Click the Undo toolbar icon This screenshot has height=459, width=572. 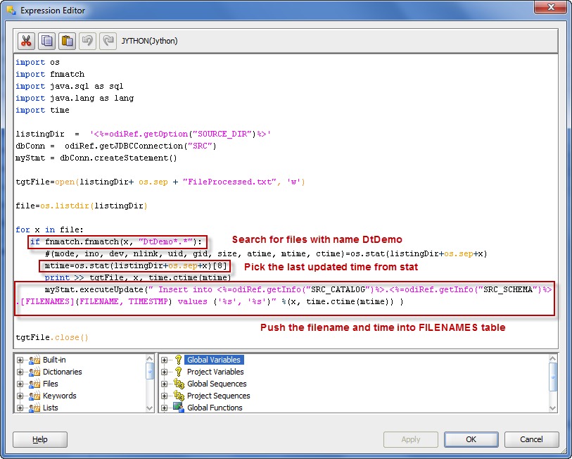pyautogui.click(x=87, y=41)
